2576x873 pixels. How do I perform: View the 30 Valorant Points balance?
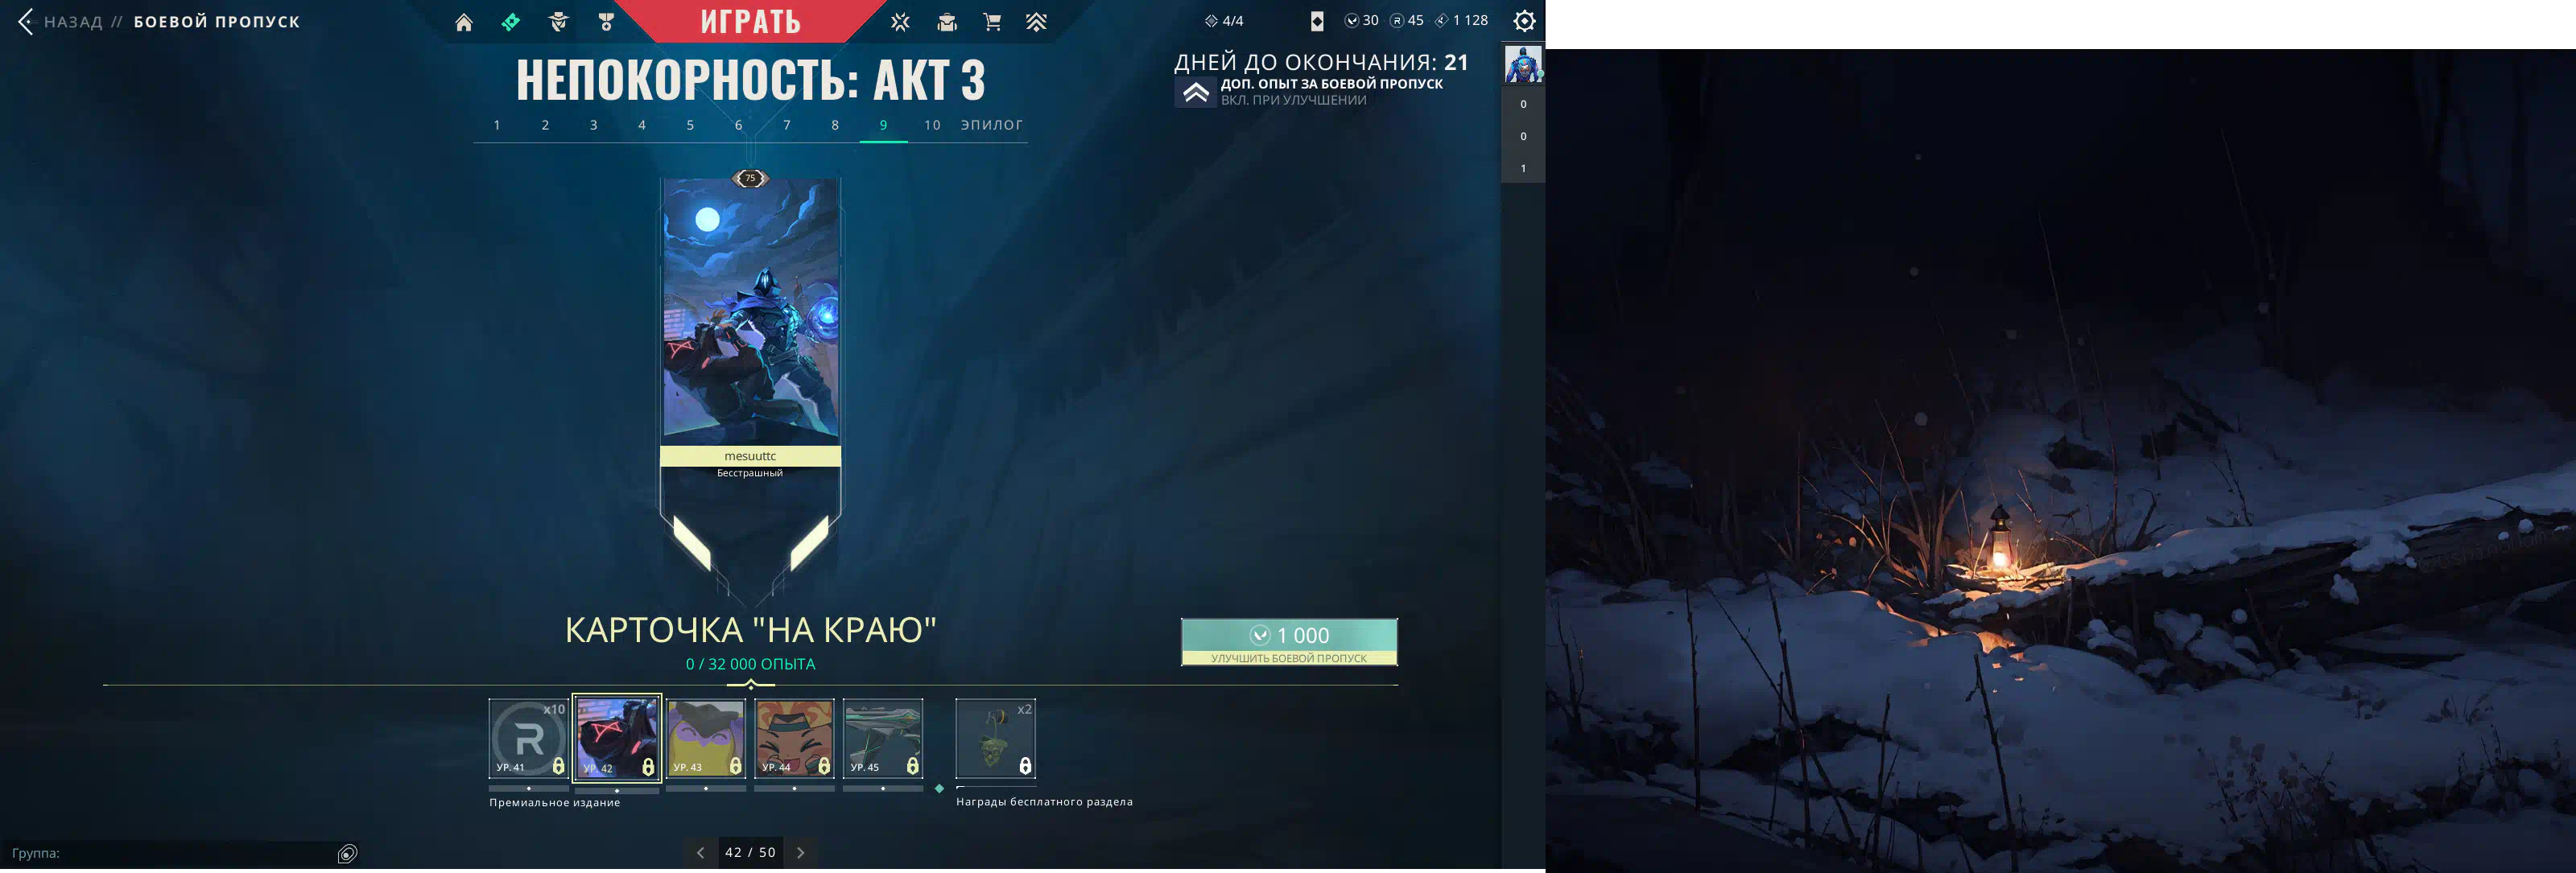point(1362,20)
